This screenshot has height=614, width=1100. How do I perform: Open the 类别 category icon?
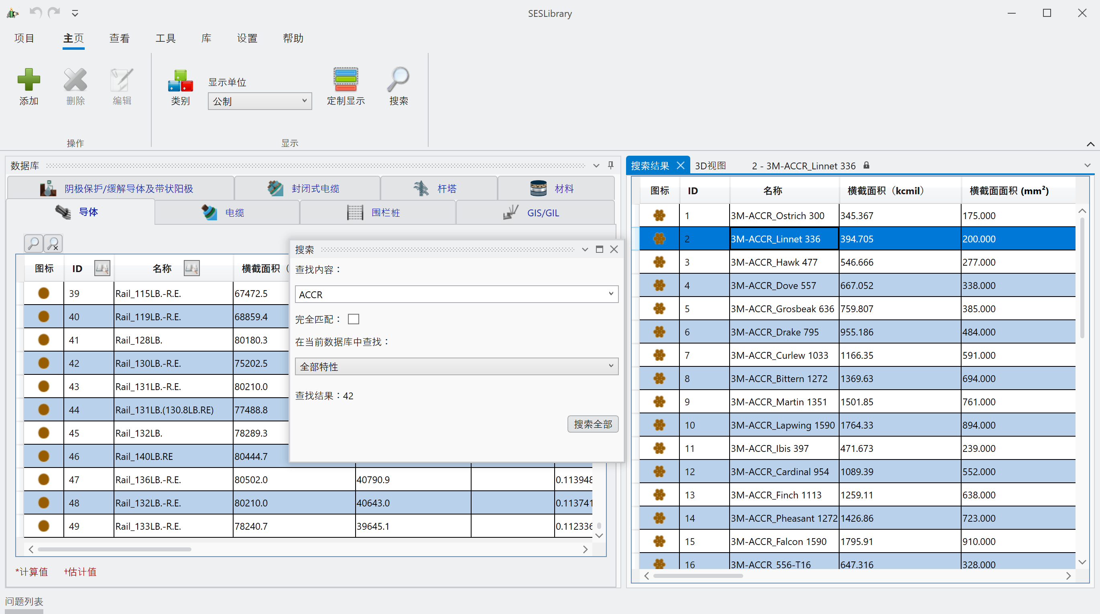coord(180,80)
